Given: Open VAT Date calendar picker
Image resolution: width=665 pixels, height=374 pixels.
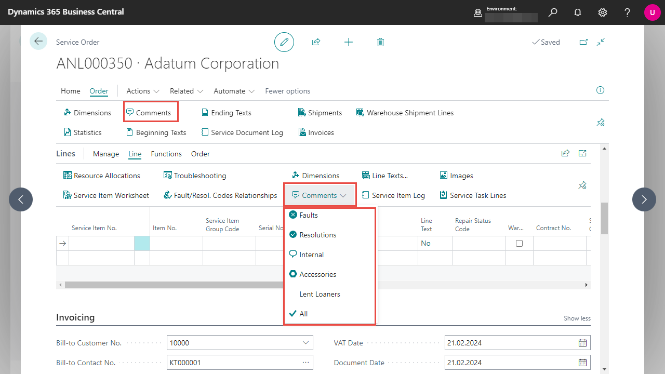Looking at the screenshot, I should point(583,343).
